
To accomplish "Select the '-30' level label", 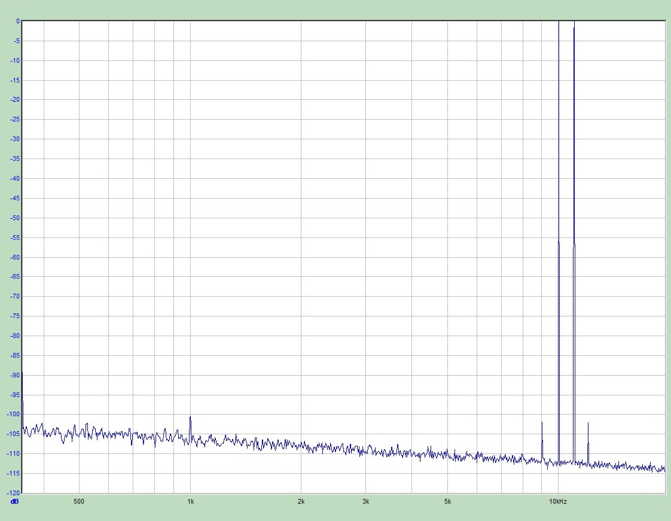I will coord(15,139).
